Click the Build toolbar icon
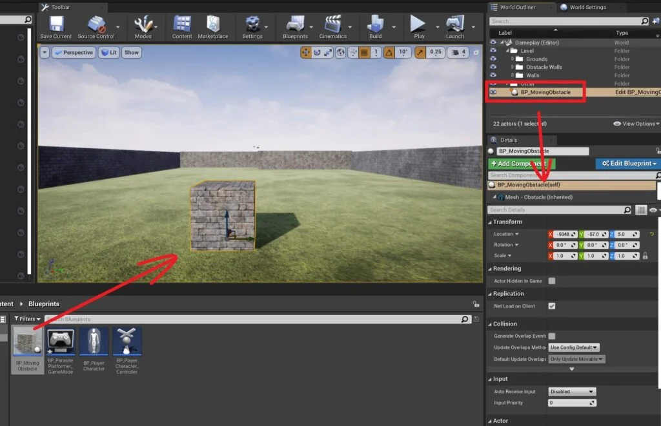661x426 pixels. coord(375,26)
